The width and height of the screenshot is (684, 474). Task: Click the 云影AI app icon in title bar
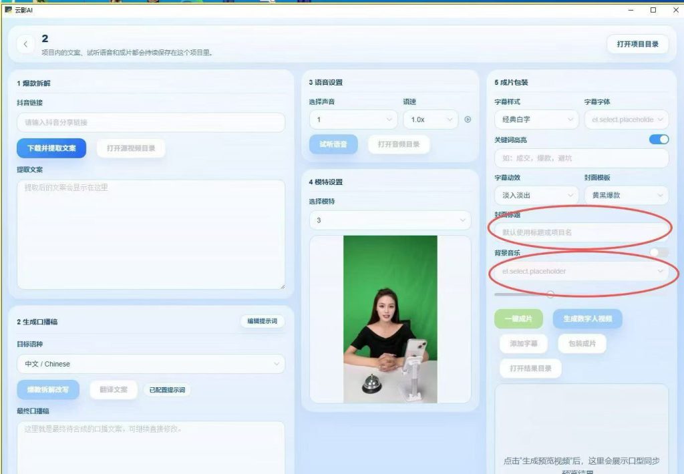coord(8,9)
